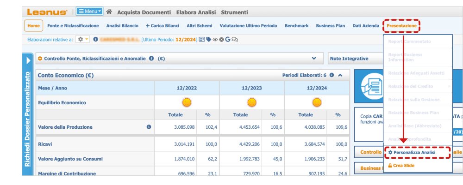Toggle the eye visibility icon
Viewport: 463px width, 185px height.
[215, 40]
